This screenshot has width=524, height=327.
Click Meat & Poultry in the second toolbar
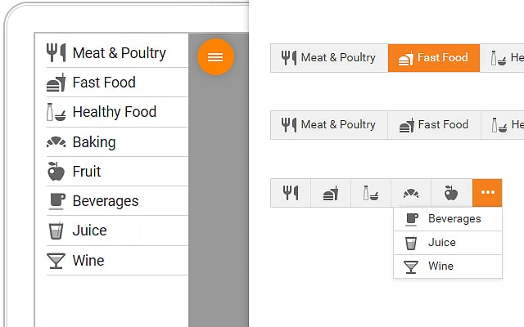point(328,125)
